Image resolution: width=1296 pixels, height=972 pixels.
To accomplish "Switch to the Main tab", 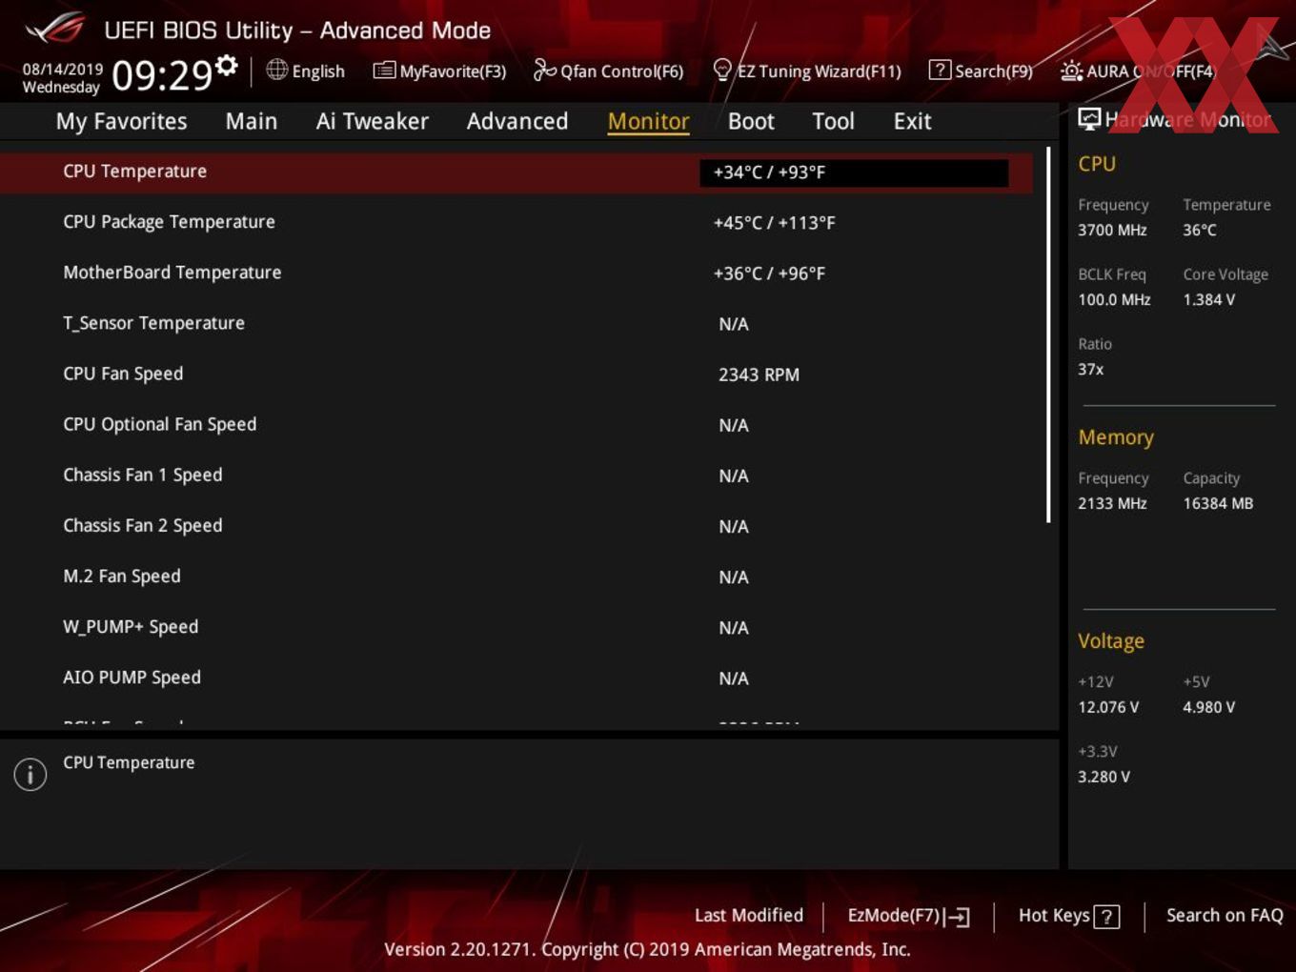I will (x=252, y=121).
